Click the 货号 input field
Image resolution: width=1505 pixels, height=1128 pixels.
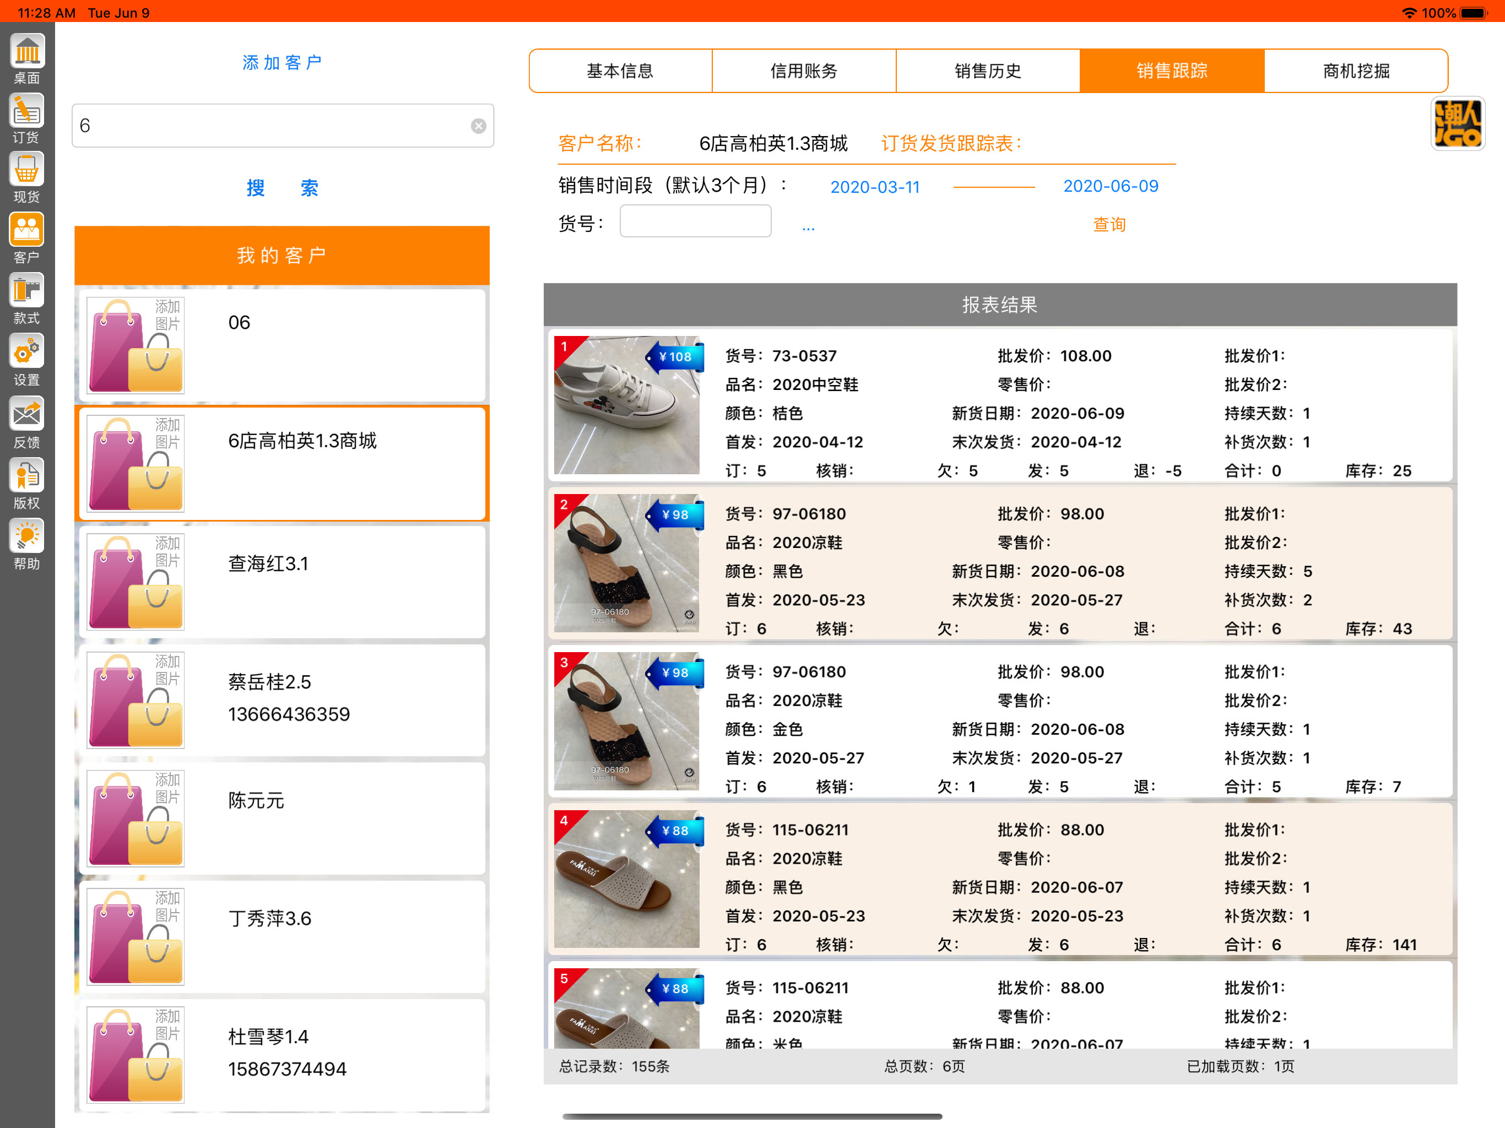pyautogui.click(x=695, y=221)
